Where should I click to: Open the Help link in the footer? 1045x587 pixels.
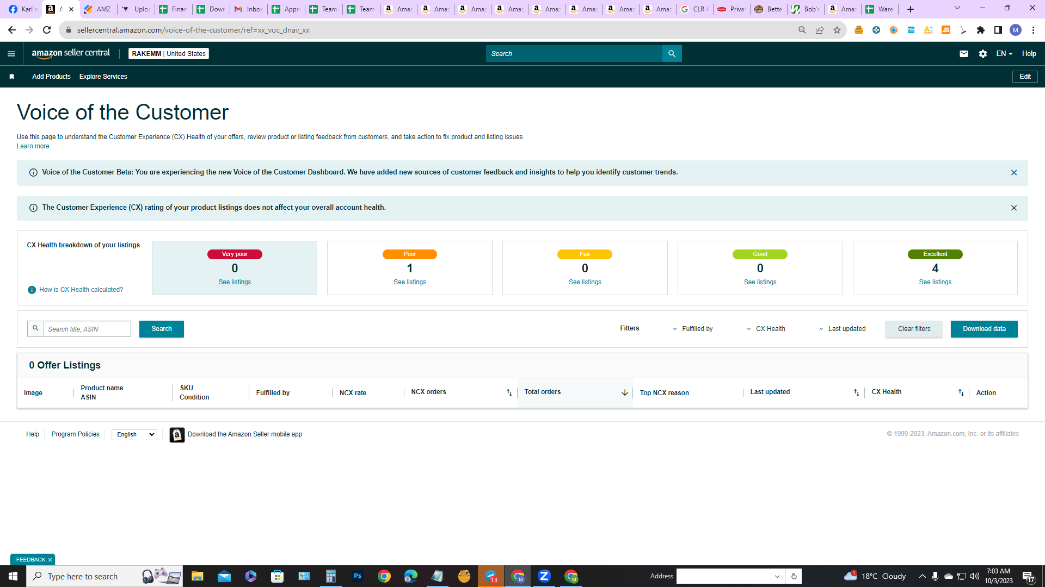(33, 434)
